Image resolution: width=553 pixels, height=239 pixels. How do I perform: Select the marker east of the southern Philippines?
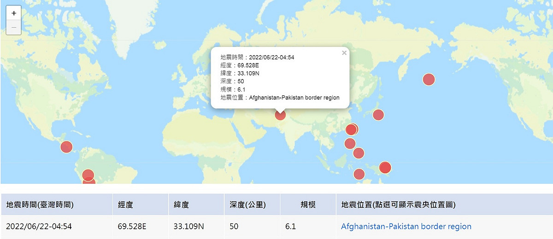click(359, 153)
